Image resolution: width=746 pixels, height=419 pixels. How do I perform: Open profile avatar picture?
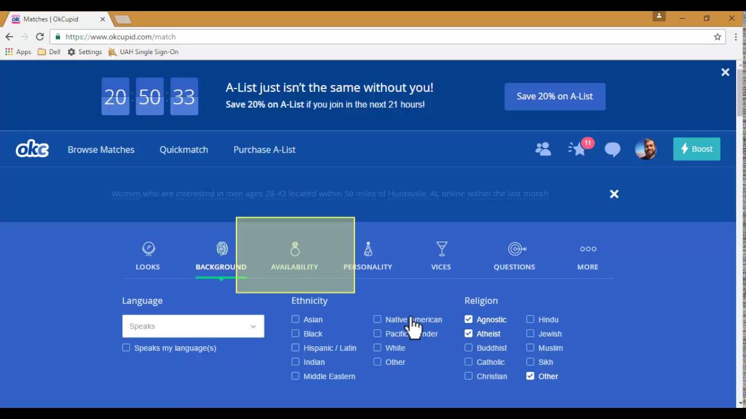point(646,149)
